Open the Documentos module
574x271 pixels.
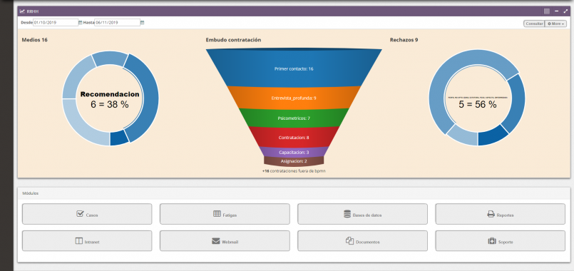[362, 241]
